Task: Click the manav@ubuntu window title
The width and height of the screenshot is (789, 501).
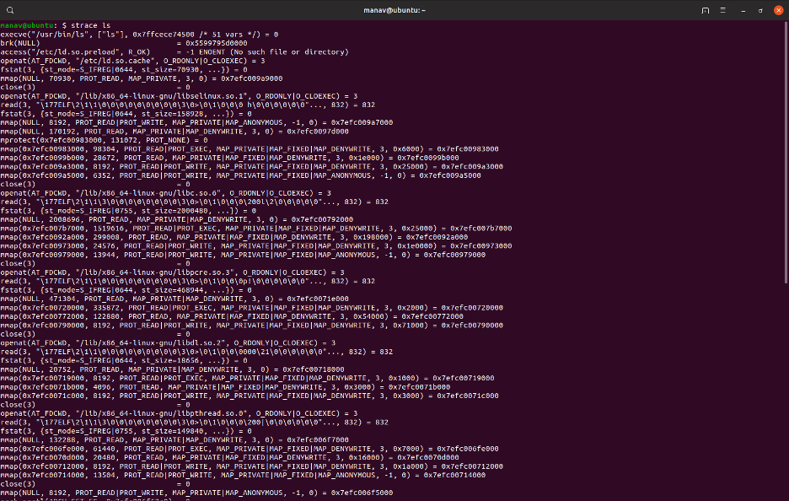Action: point(394,10)
